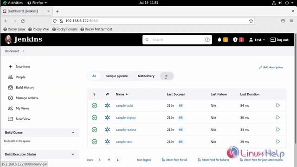Sort the table by the Name column

click(x=122, y=94)
